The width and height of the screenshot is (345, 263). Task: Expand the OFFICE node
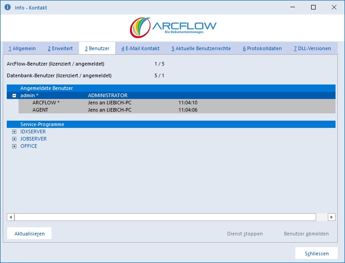tap(14, 146)
